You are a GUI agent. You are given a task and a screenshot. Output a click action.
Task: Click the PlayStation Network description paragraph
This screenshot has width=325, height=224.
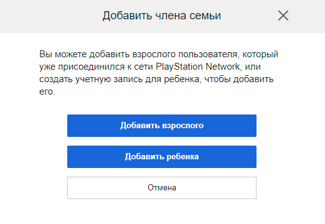point(159,73)
